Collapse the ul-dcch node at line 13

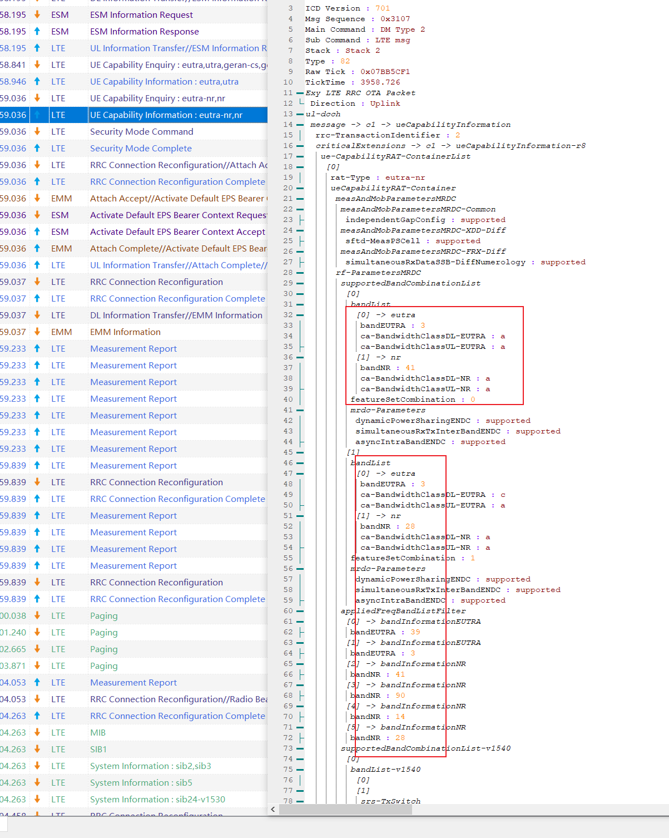point(300,114)
